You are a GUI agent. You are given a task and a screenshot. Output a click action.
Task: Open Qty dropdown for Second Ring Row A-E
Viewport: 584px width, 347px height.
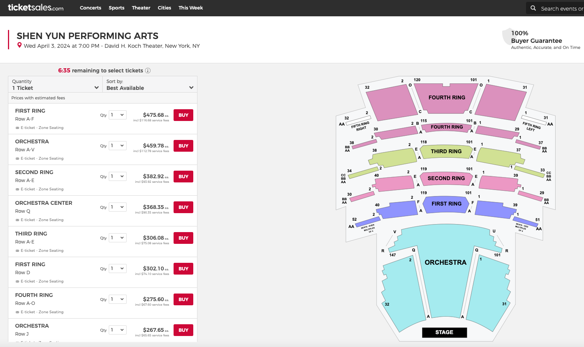(117, 176)
